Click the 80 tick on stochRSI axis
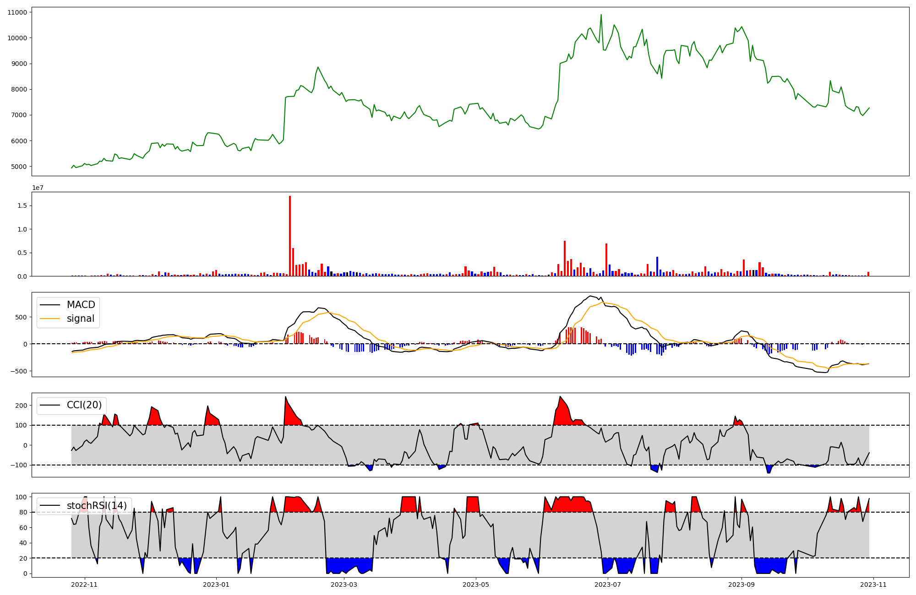 pyautogui.click(x=23, y=513)
